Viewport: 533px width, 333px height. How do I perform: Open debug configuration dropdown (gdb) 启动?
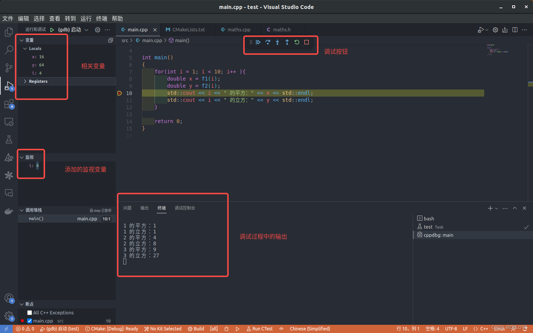(x=73, y=29)
